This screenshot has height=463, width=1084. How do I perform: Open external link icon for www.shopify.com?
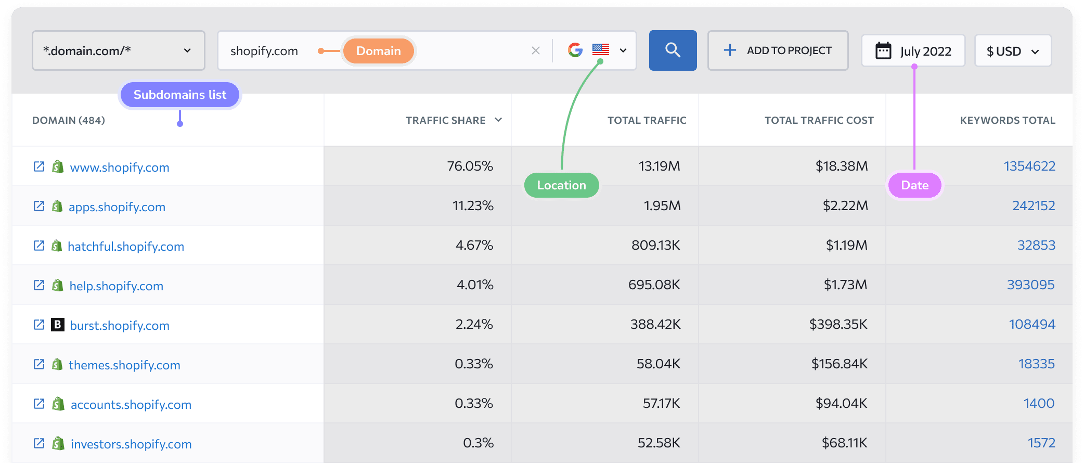[x=39, y=166]
